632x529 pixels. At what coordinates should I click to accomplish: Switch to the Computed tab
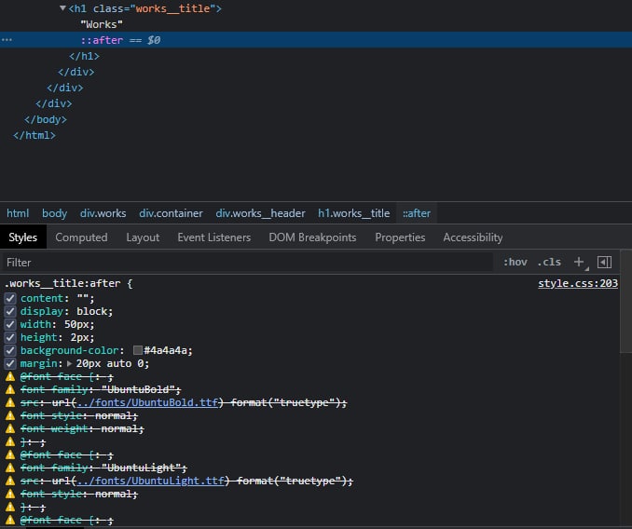tap(81, 237)
